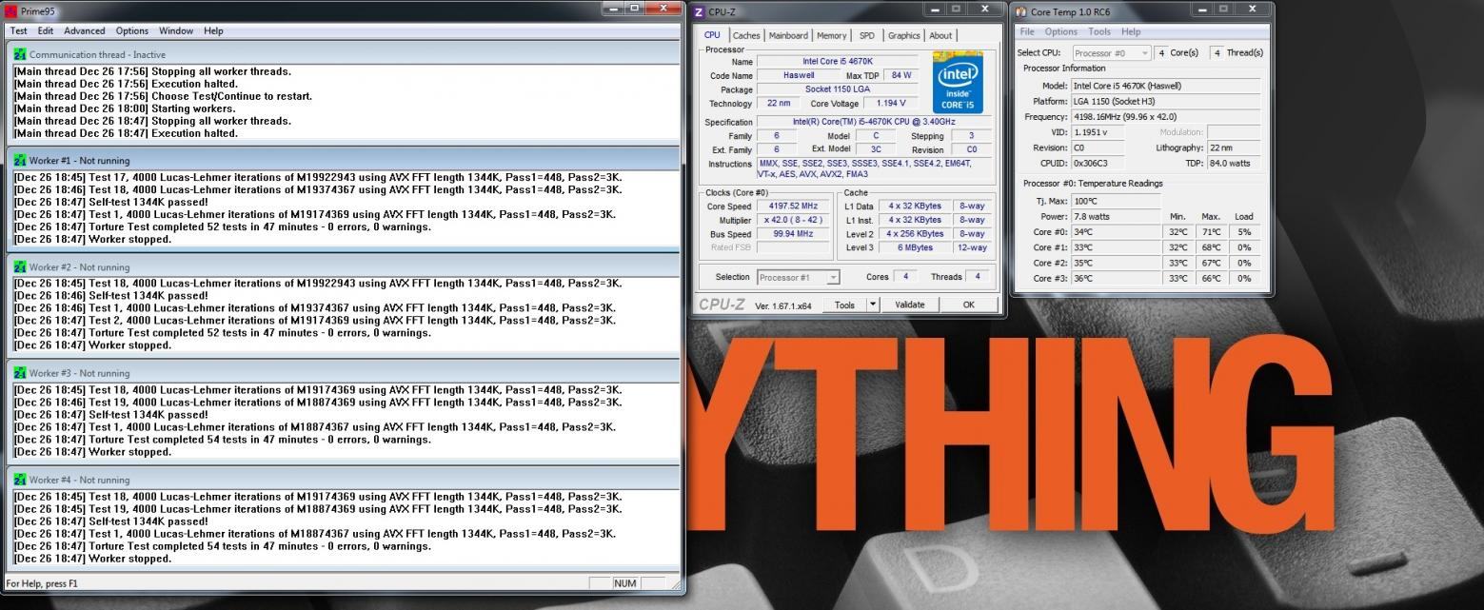
Task: Click the Bus Speed value "99.94 MHz"
Action: tap(794, 234)
